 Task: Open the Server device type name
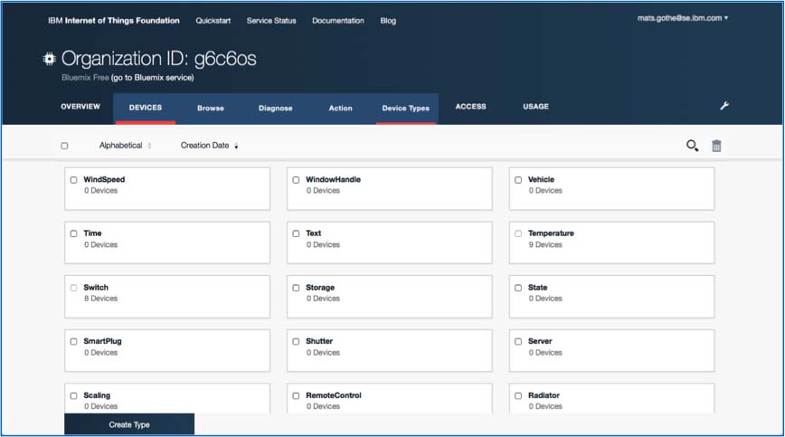pos(540,341)
